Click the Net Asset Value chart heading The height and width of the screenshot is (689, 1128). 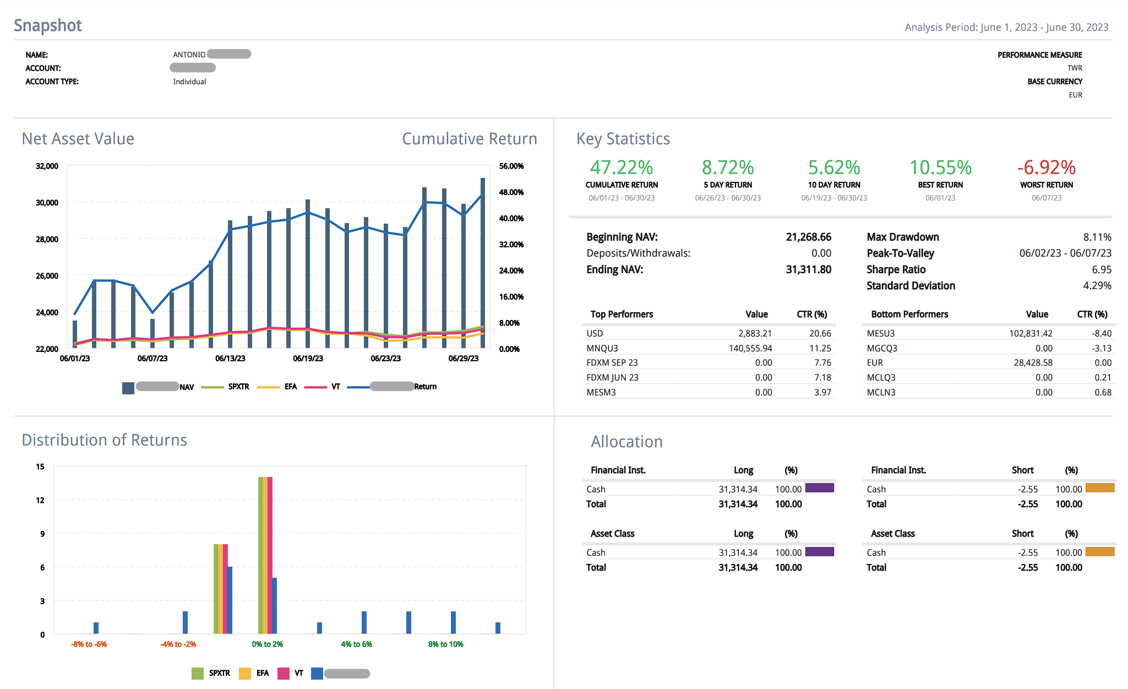pyautogui.click(x=78, y=139)
